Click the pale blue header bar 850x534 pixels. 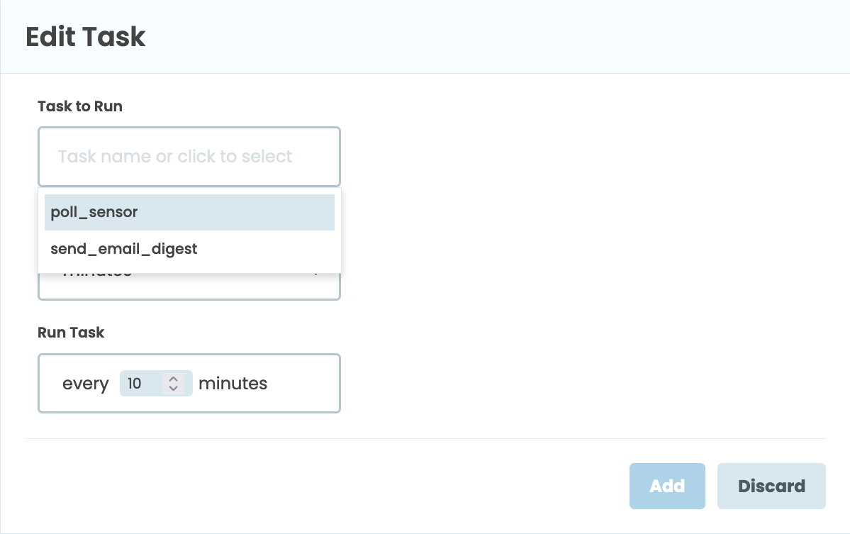425,35
